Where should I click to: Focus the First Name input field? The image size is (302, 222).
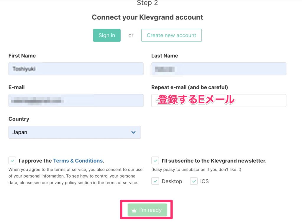coord(76,69)
